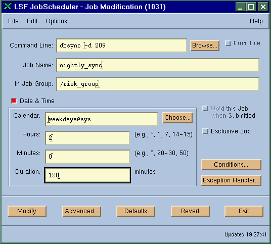Click the Revert button

[190, 211]
